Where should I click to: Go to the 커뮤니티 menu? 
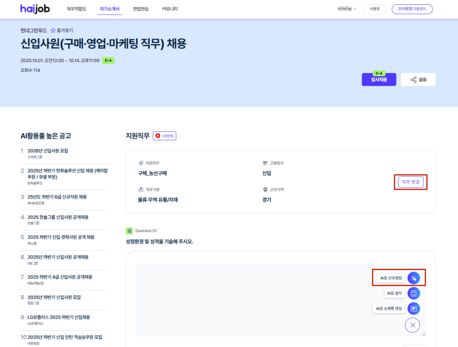point(171,9)
